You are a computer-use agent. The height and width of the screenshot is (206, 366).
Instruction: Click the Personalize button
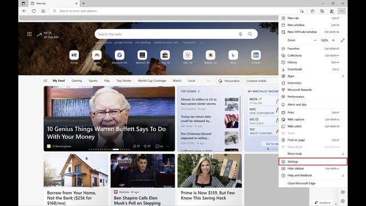[x=229, y=81]
